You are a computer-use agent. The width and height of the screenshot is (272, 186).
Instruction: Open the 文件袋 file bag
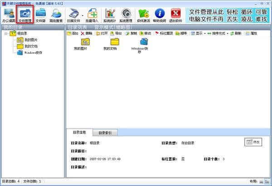(x=40, y=16)
